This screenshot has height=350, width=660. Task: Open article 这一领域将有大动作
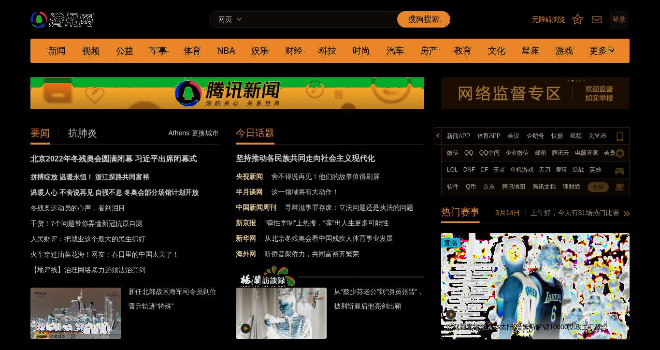click(x=305, y=192)
